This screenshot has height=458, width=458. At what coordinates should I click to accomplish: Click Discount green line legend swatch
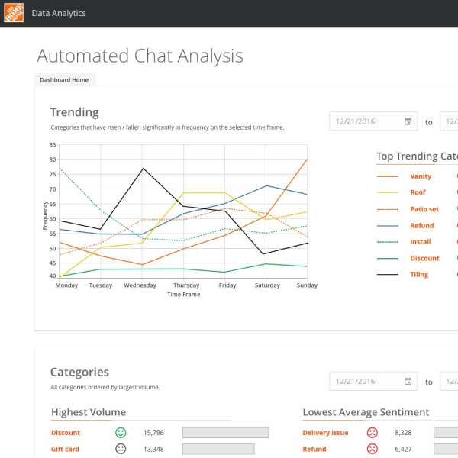click(x=388, y=259)
